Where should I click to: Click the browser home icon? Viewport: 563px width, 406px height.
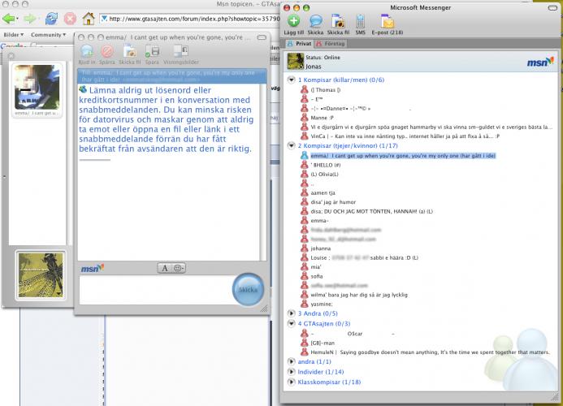(x=89, y=18)
